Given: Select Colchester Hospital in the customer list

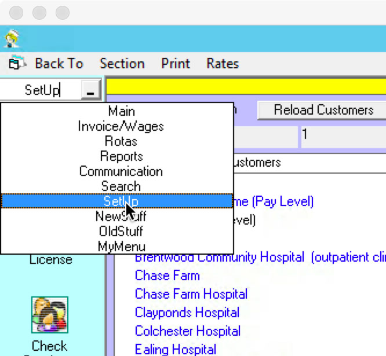Looking at the screenshot, I should tap(187, 331).
